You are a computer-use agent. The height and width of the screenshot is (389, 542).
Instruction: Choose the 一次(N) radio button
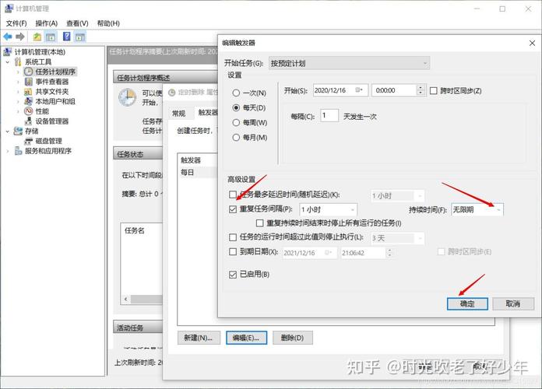[236, 93]
